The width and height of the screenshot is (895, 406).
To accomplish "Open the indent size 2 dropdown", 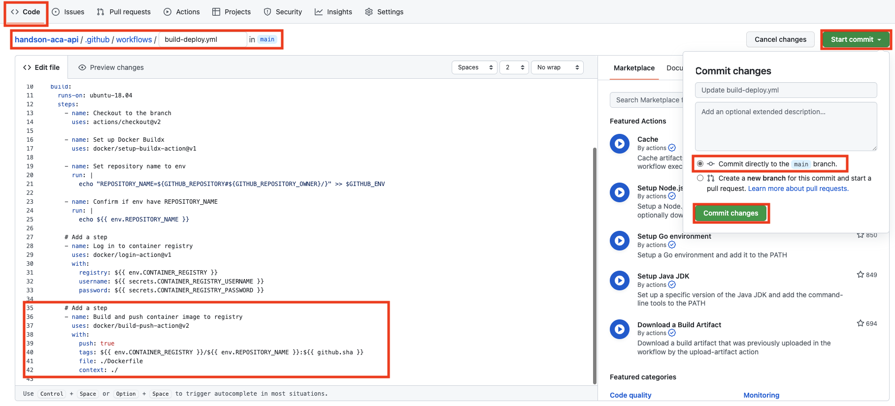I will [514, 67].
